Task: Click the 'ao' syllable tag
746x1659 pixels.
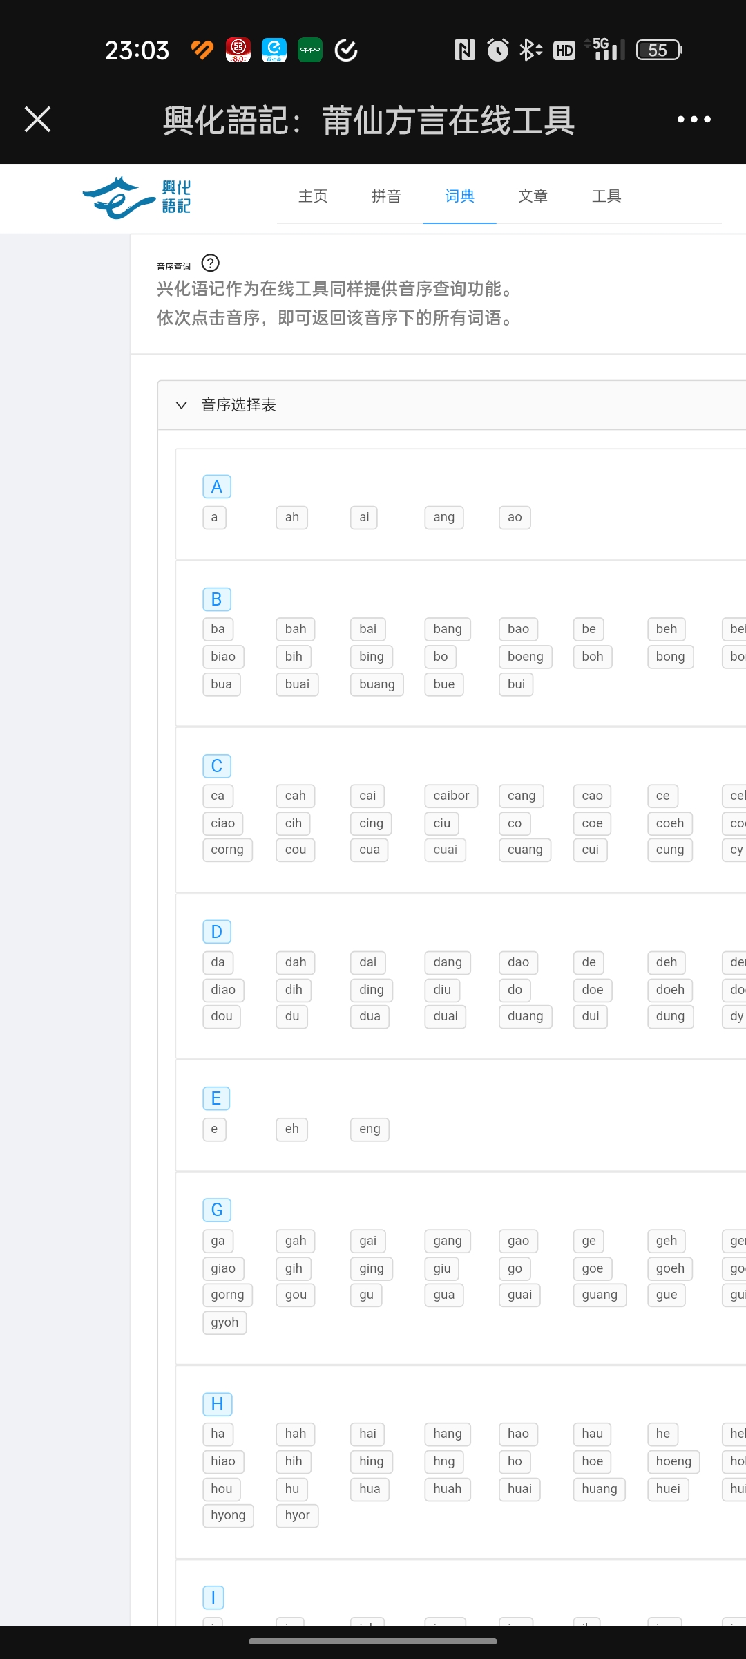Action: click(x=515, y=517)
